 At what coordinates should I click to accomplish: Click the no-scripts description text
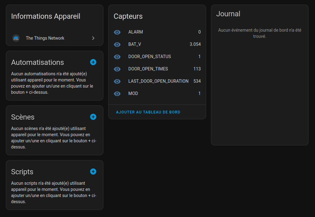pyautogui.click(x=54, y=192)
